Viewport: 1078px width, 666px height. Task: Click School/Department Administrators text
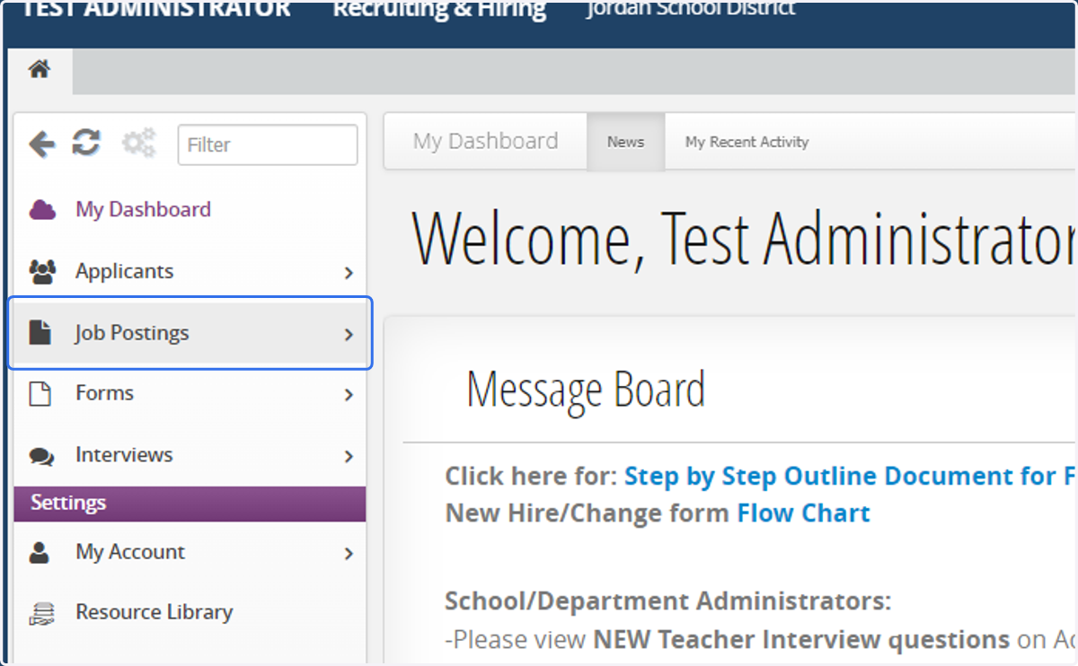point(668,600)
